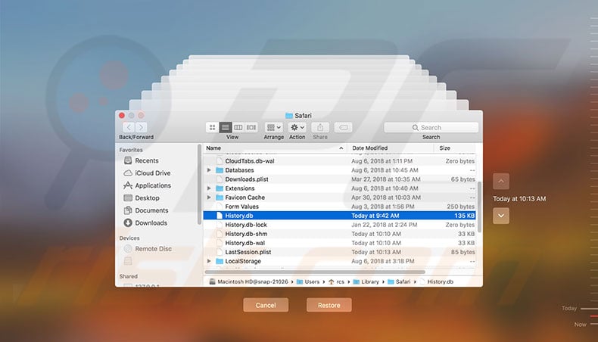Screen dimensions: 598x342
Task: Click rcs home in the path bar
Action: pos(336,281)
